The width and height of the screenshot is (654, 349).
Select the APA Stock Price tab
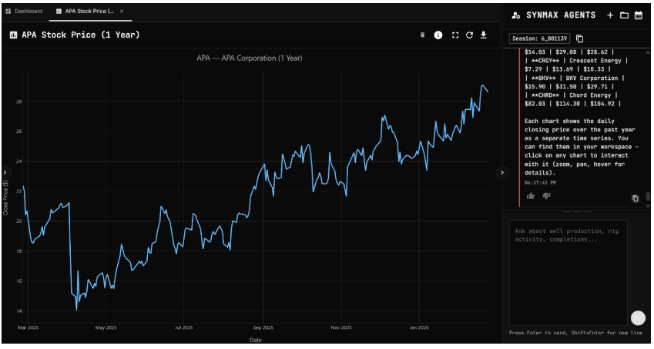pos(85,12)
